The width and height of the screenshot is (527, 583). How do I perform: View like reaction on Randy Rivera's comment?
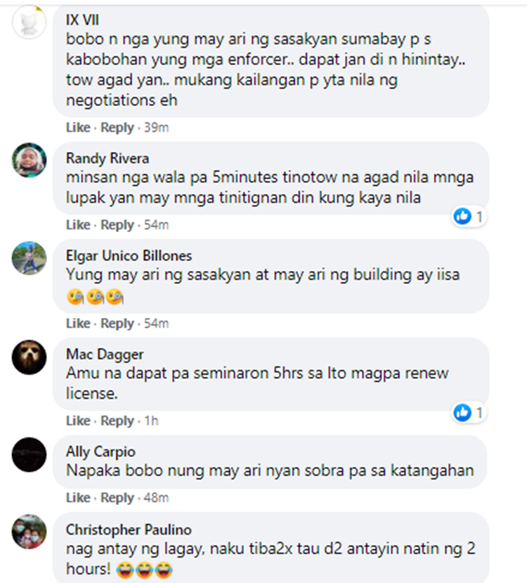tap(469, 217)
